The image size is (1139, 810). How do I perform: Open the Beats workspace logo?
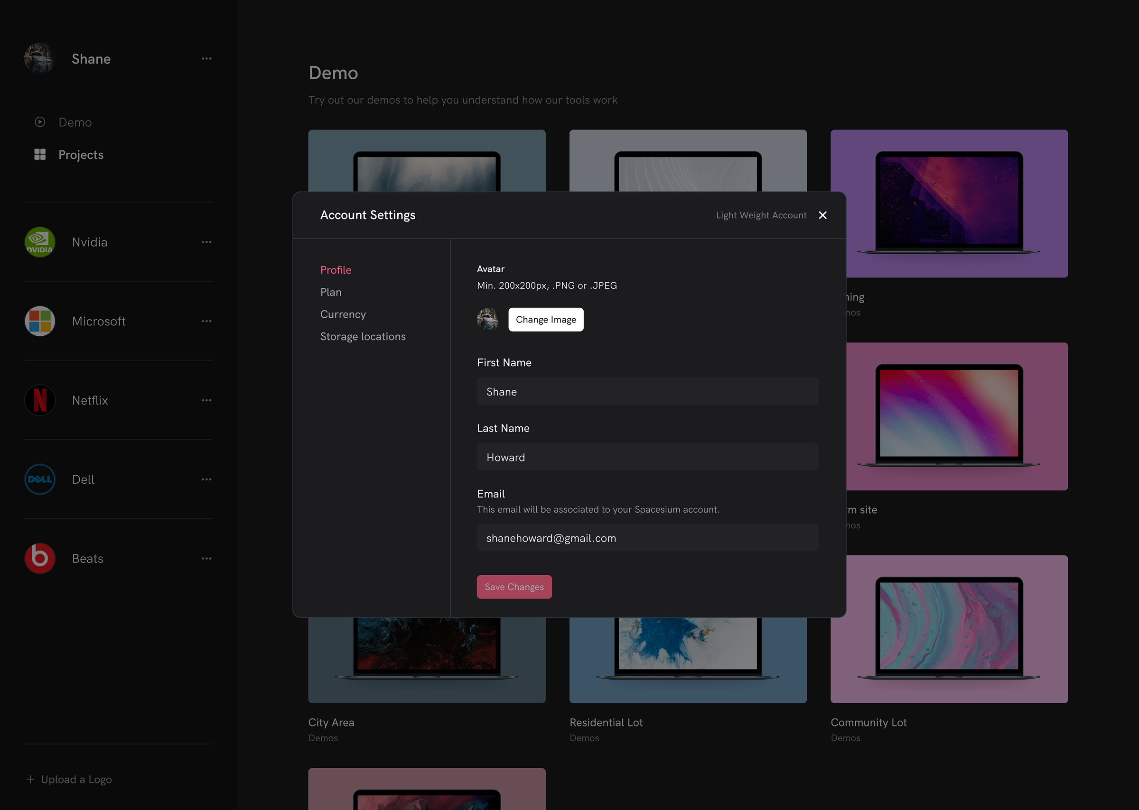39,558
